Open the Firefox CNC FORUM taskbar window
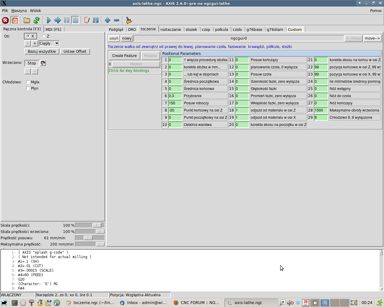The width and height of the screenshot is (384, 307). (197, 303)
